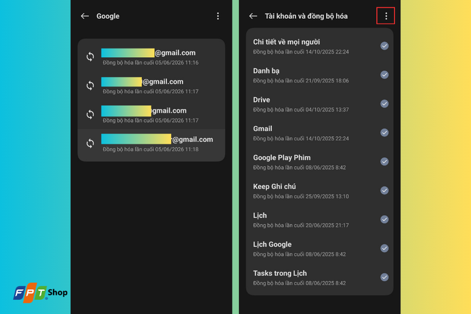The image size is (471, 314).
Task: Click sync date 25/09/2025 13:10 under Keep
Action: click(327, 197)
